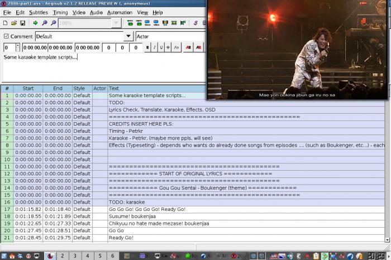Click the second red AB color button

tap(198, 47)
